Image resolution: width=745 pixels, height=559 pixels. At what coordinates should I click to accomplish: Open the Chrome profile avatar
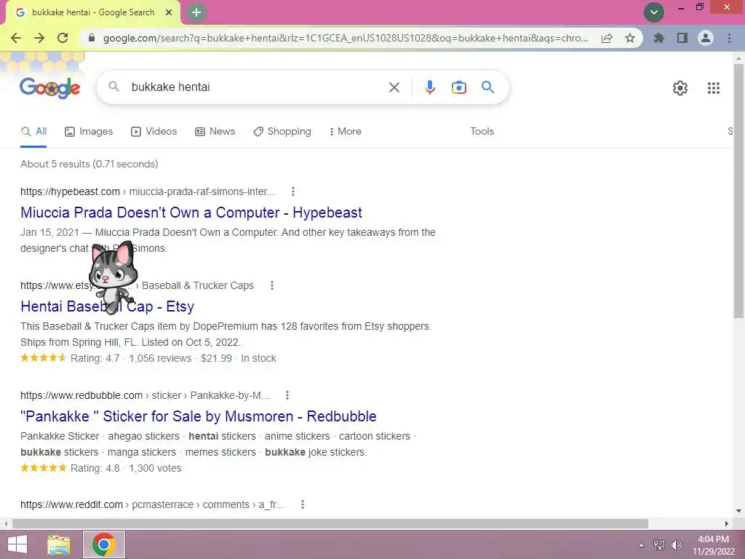click(706, 38)
